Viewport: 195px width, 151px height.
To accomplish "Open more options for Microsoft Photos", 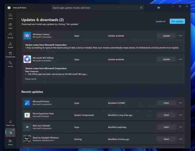I will pyautogui.click(x=181, y=103).
